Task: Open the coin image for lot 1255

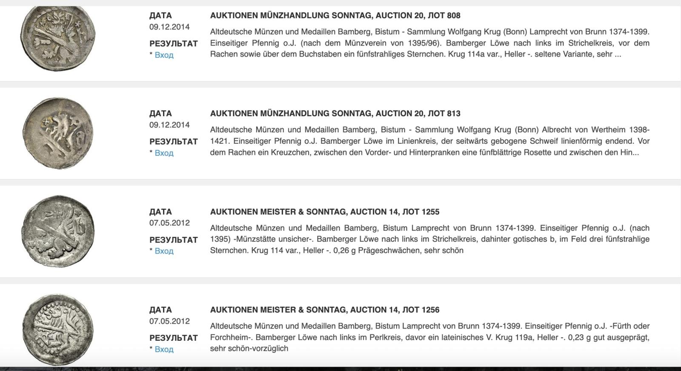Action: pyautogui.click(x=58, y=231)
